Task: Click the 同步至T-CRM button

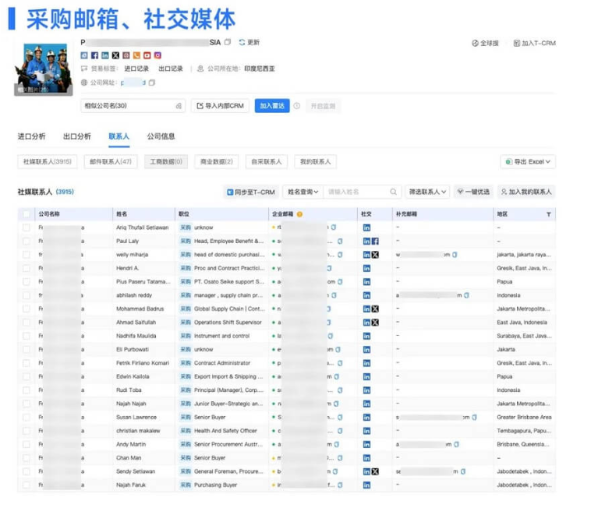Action: (251, 192)
